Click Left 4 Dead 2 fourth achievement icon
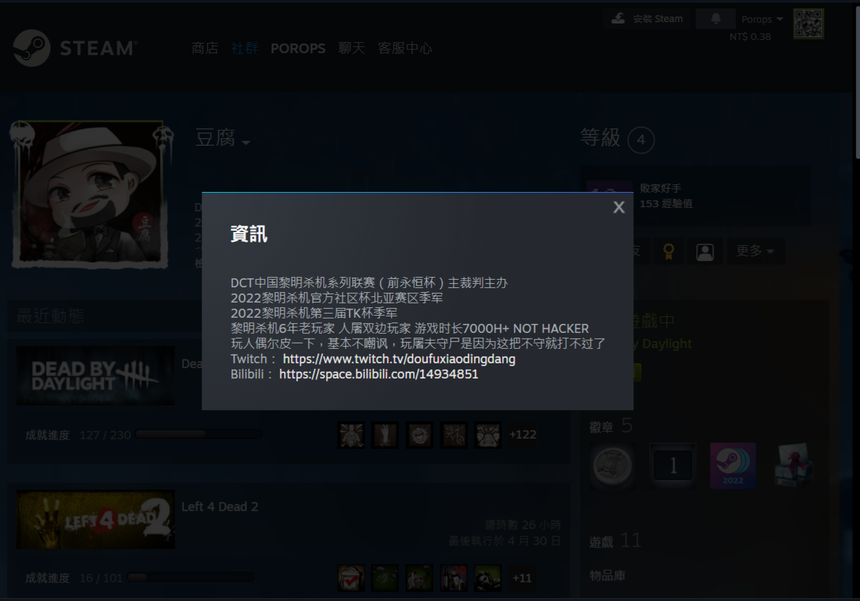 [454, 578]
